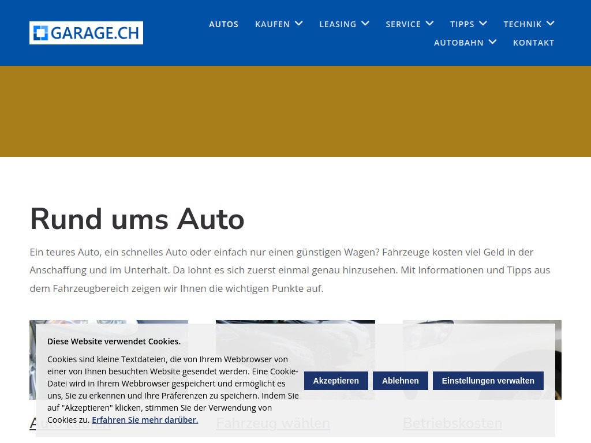Click the gold hero banner area
The image size is (591, 443).
(295, 111)
